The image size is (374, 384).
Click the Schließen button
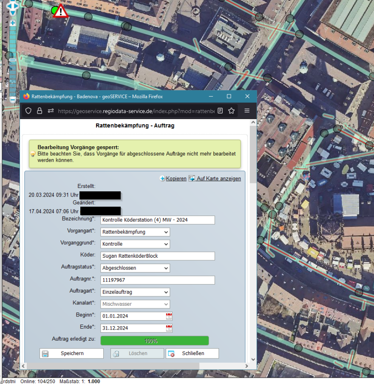click(x=192, y=353)
